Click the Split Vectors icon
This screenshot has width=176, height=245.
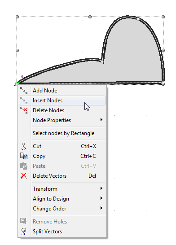pos(24,232)
